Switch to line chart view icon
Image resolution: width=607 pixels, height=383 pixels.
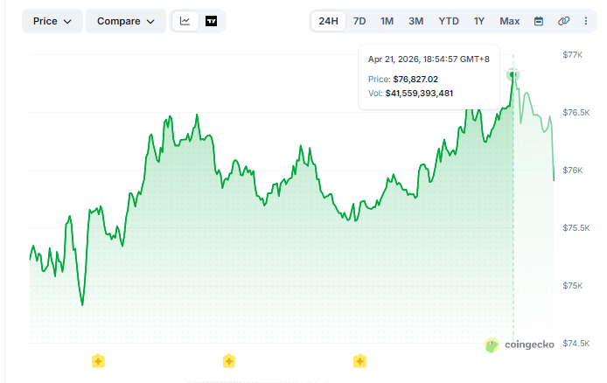(185, 21)
